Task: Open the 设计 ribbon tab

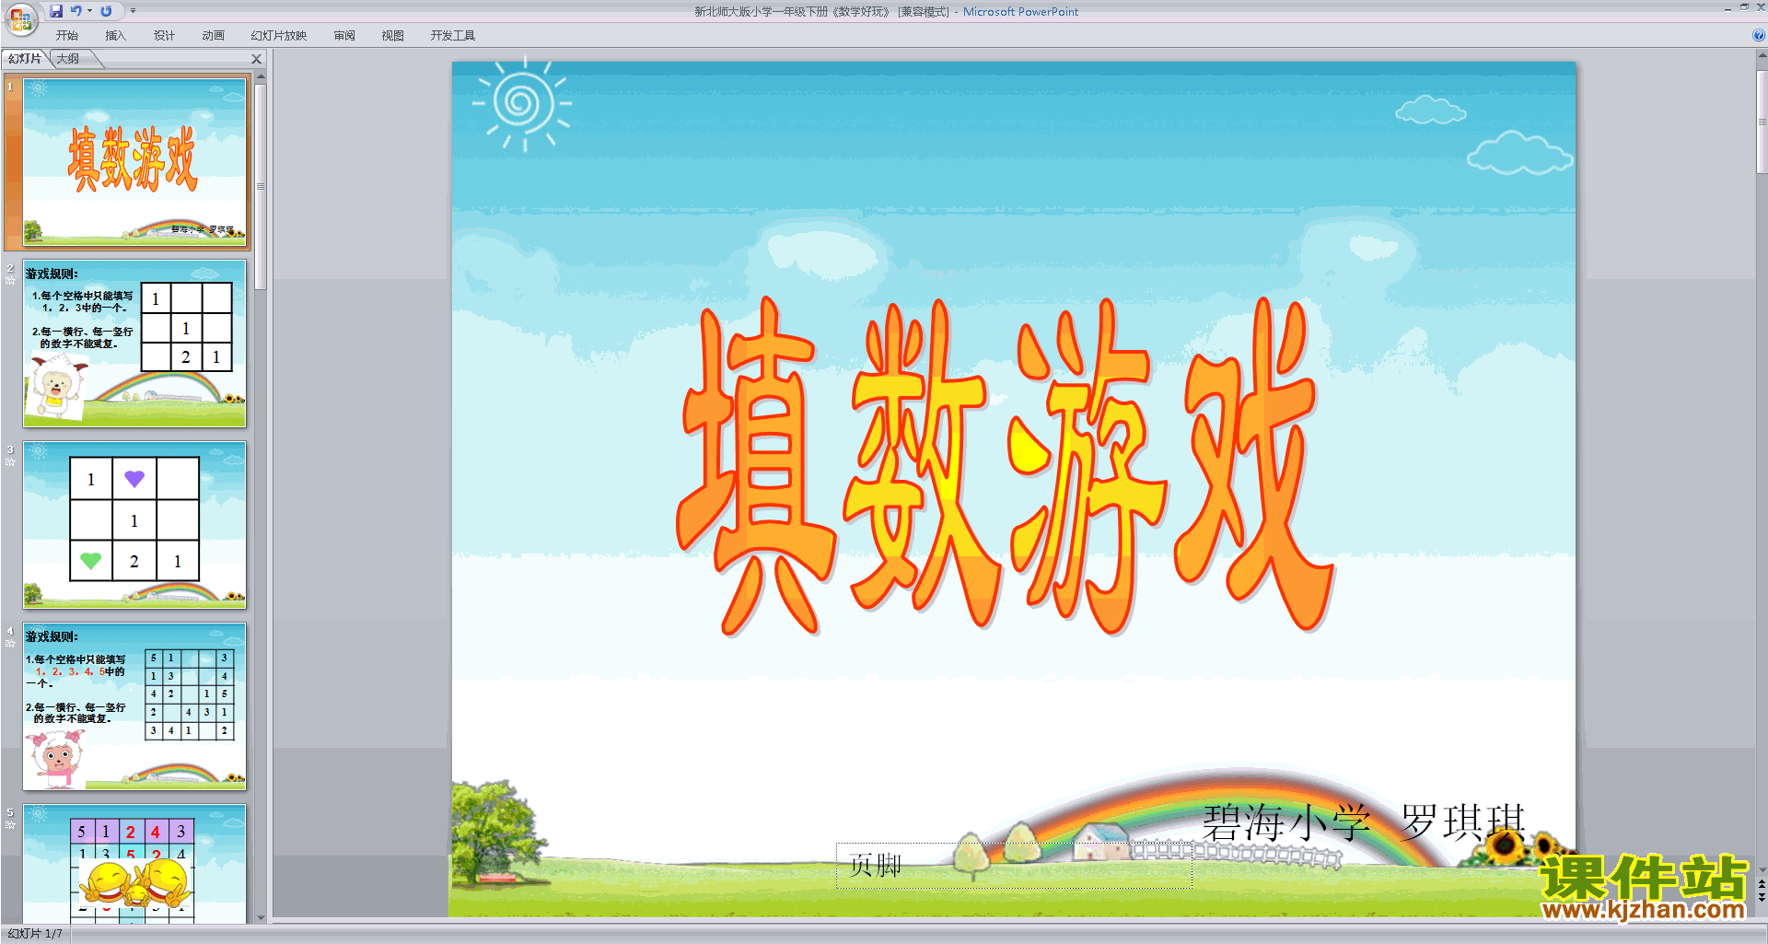Action: point(165,36)
